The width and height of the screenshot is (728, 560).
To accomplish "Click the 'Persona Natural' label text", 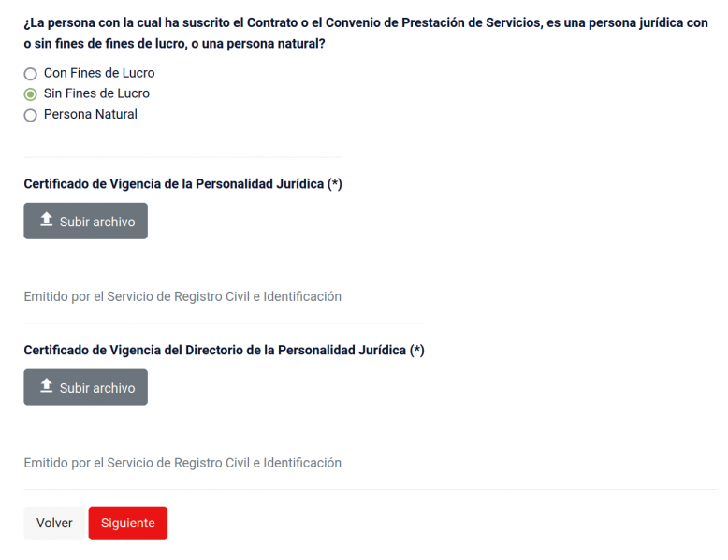I will [x=91, y=114].
